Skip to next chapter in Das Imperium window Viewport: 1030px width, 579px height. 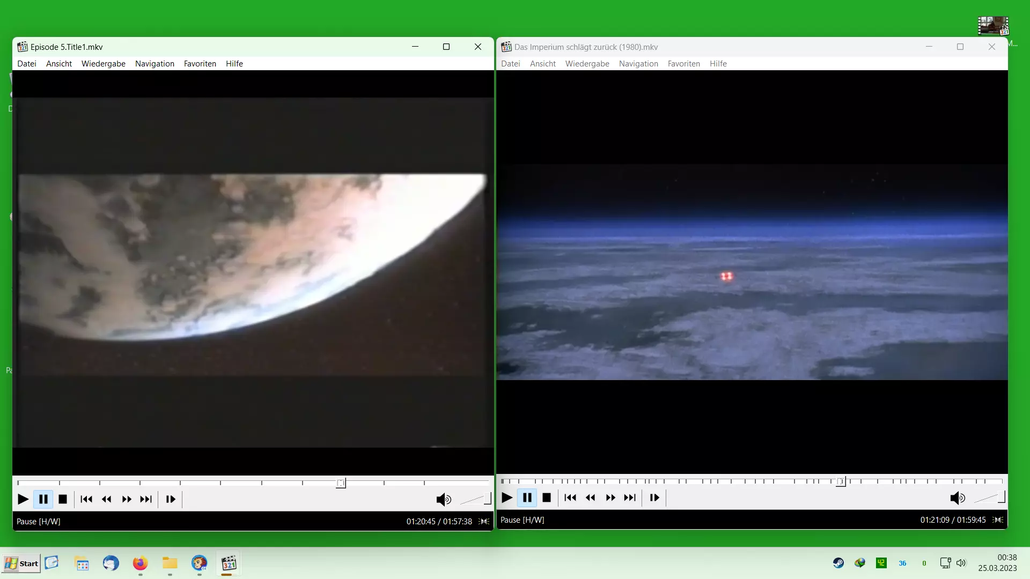630,498
